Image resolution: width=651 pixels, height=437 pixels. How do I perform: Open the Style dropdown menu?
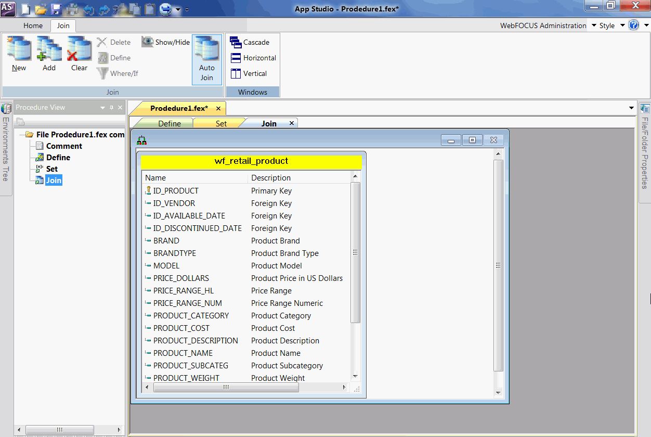(x=612, y=25)
